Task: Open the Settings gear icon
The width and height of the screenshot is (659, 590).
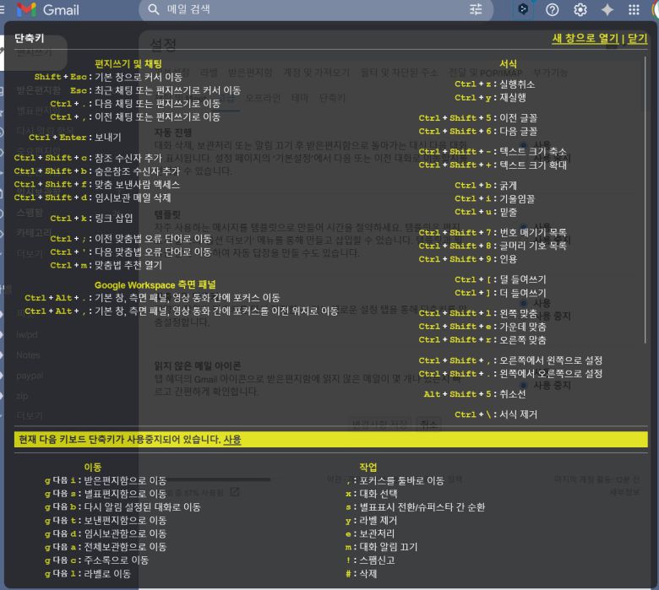Action: [x=580, y=10]
